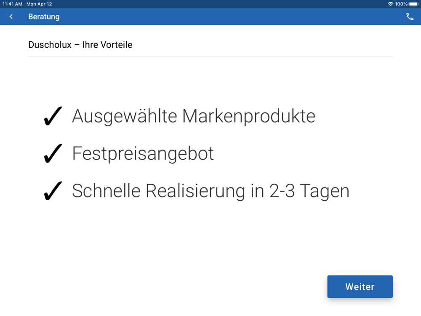The image size is (421, 316).
Task: Tap the "Ausgewählte Markenprodukte" text
Action: tap(194, 116)
